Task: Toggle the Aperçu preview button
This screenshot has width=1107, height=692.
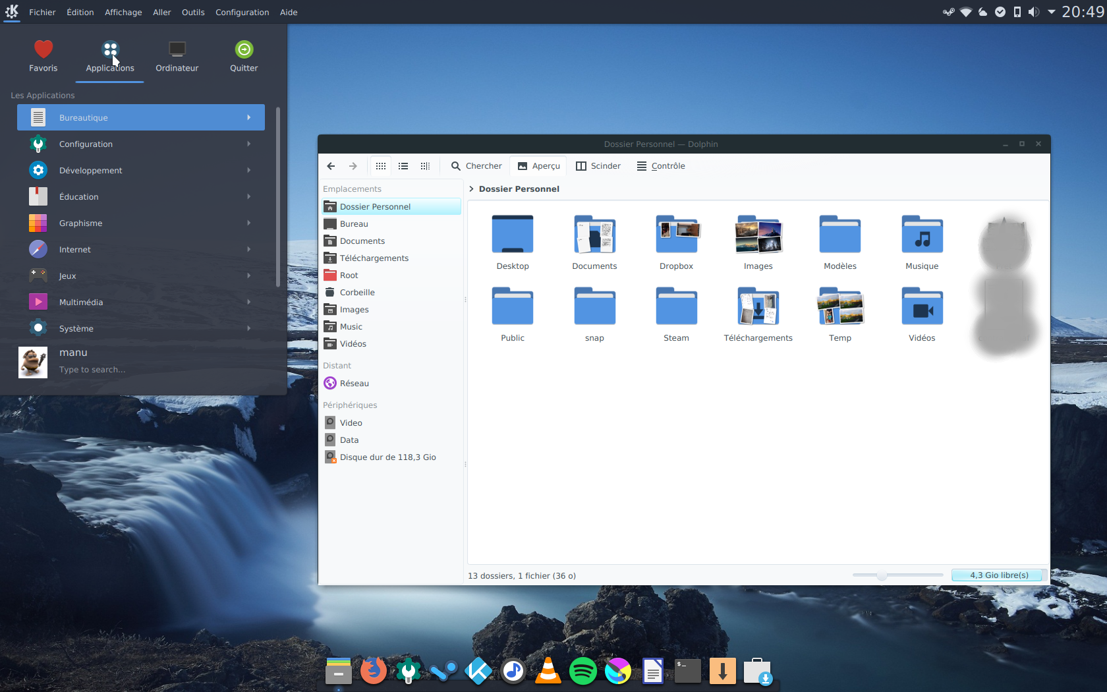Action: pyautogui.click(x=539, y=166)
